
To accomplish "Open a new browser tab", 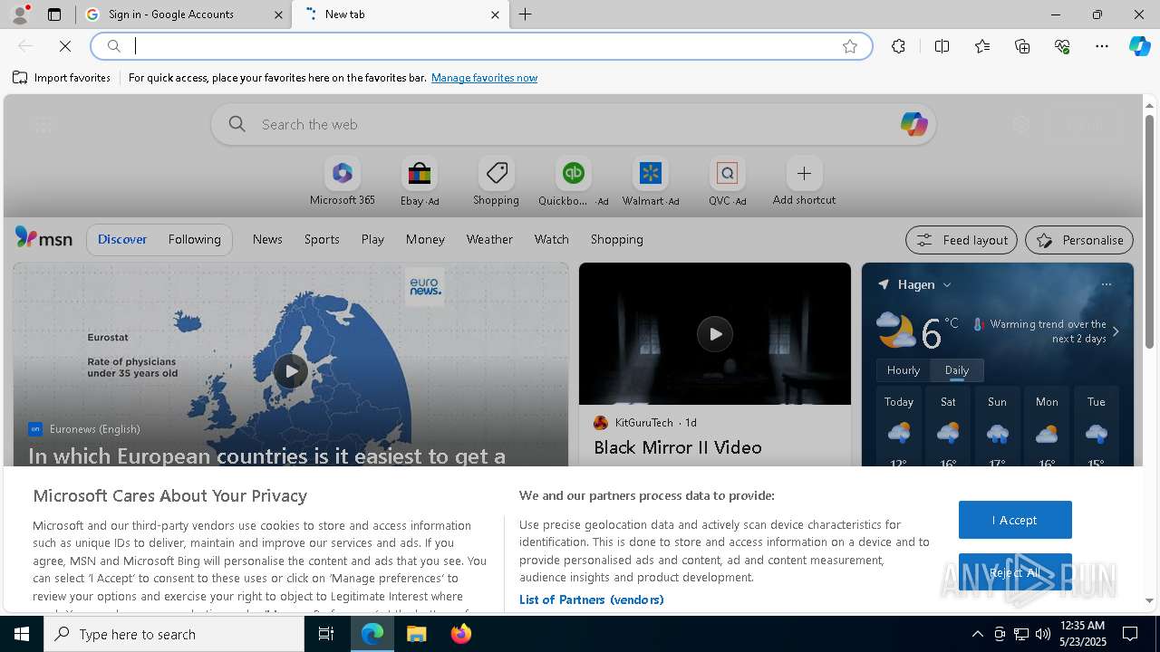I will 525,14.
